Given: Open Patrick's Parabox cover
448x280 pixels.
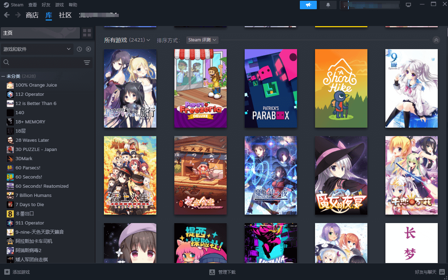Looking at the screenshot, I should (x=271, y=88).
